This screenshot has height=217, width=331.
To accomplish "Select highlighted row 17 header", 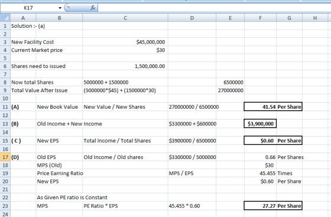I will click(x=5, y=157).
